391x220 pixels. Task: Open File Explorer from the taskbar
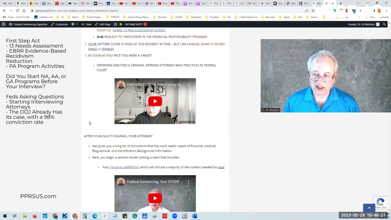coord(25,216)
